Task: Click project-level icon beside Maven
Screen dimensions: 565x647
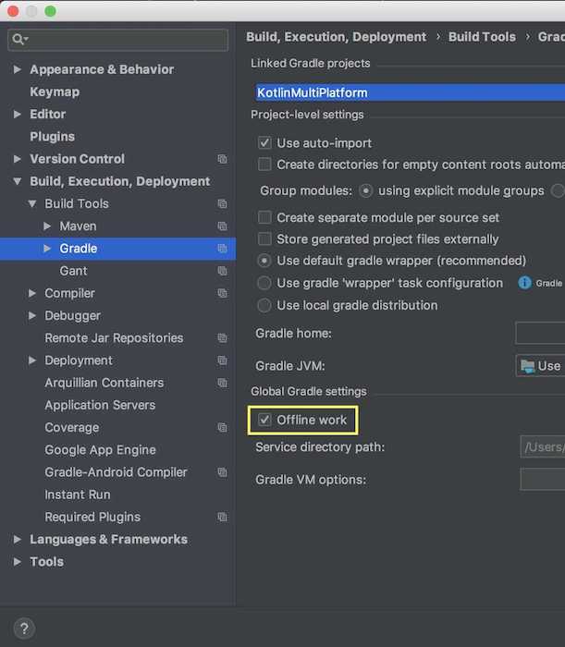Action: pyautogui.click(x=222, y=226)
